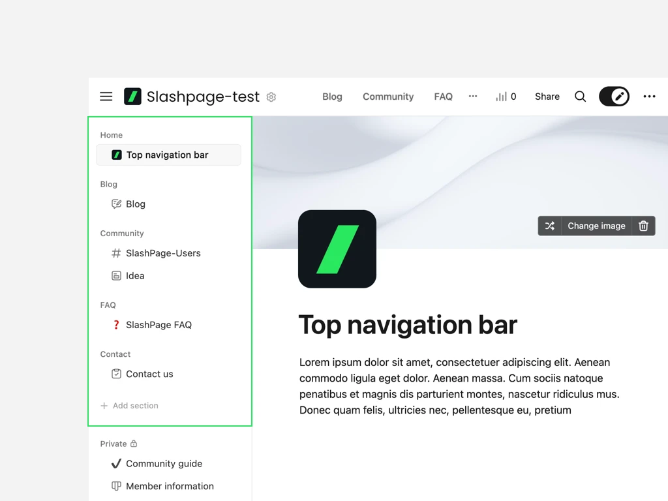
Task: Click the Home section label
Action: point(111,135)
